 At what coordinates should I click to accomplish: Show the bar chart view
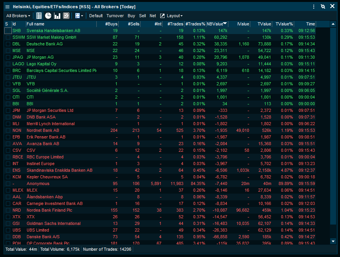57,16
